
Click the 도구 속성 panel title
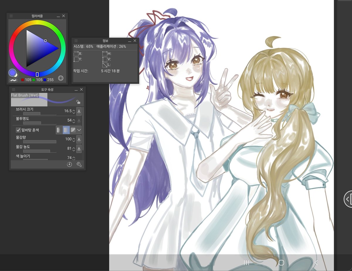(47, 89)
